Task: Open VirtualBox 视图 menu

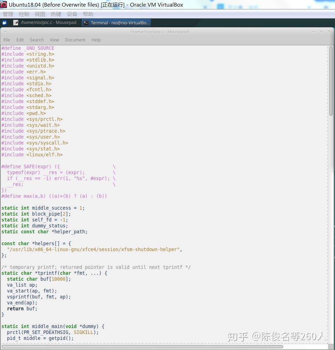Action: point(40,14)
